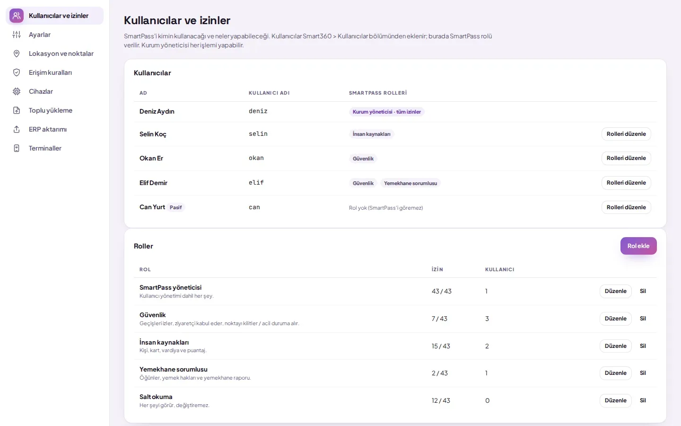Click the Deniz Aydın name cell
The image size is (681, 426).
[x=157, y=111]
